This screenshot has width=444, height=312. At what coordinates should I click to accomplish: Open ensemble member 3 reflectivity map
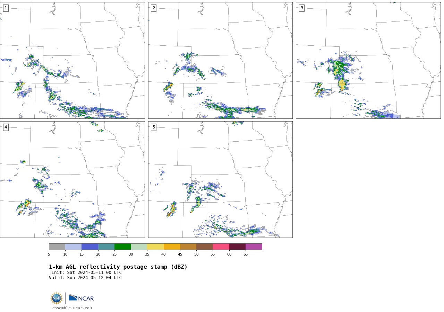368,60
